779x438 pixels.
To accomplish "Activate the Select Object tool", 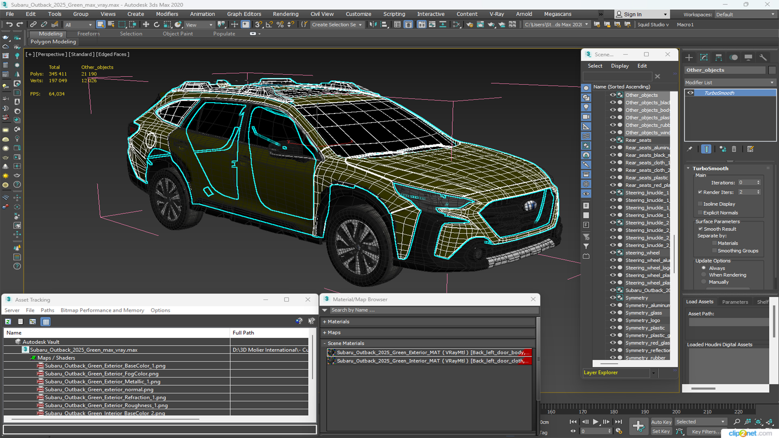I will 101,25.
